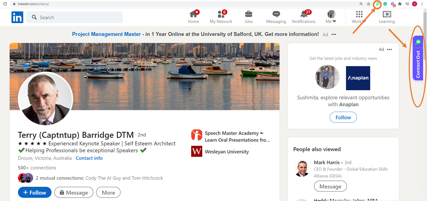Click the mutual connections avatars
Viewport: 427px width, 201px height.
25,178
